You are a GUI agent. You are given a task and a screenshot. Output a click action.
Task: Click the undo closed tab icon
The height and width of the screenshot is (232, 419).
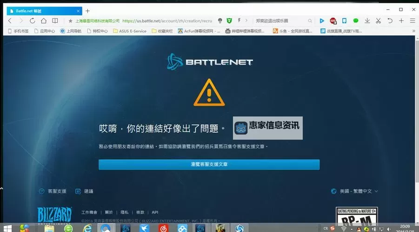[390, 20]
